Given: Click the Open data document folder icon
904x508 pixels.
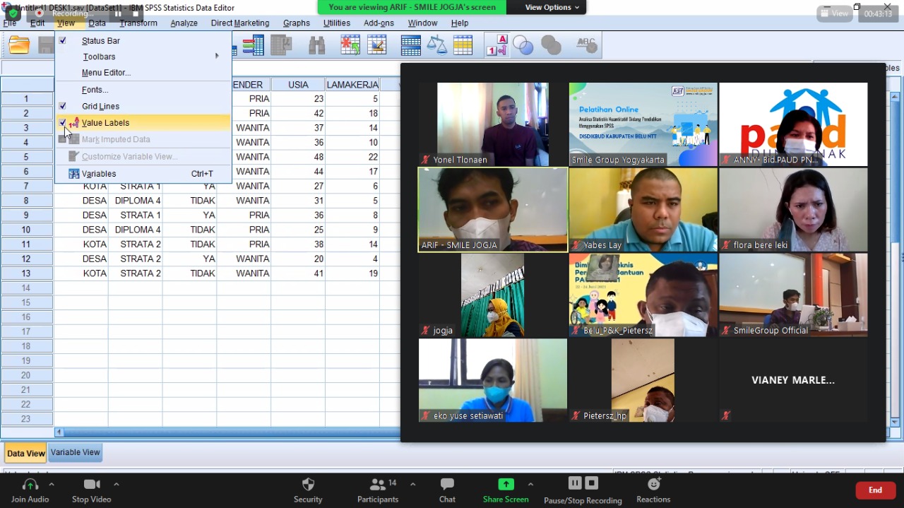Looking at the screenshot, I should [19, 46].
